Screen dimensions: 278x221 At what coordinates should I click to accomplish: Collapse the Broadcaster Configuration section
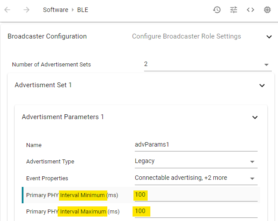pyautogui.click(x=269, y=37)
